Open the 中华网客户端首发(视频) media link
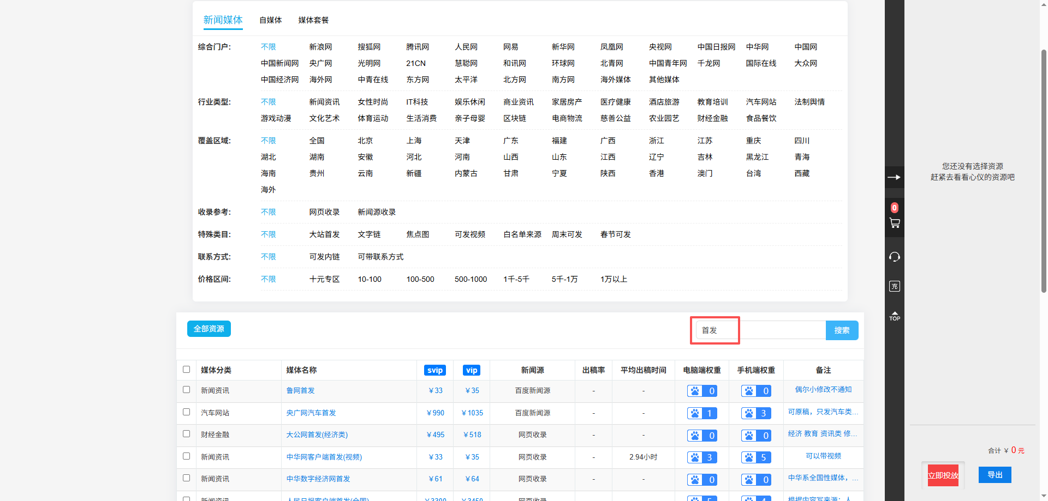Screen dimensions: 1048x501 pos(324,457)
